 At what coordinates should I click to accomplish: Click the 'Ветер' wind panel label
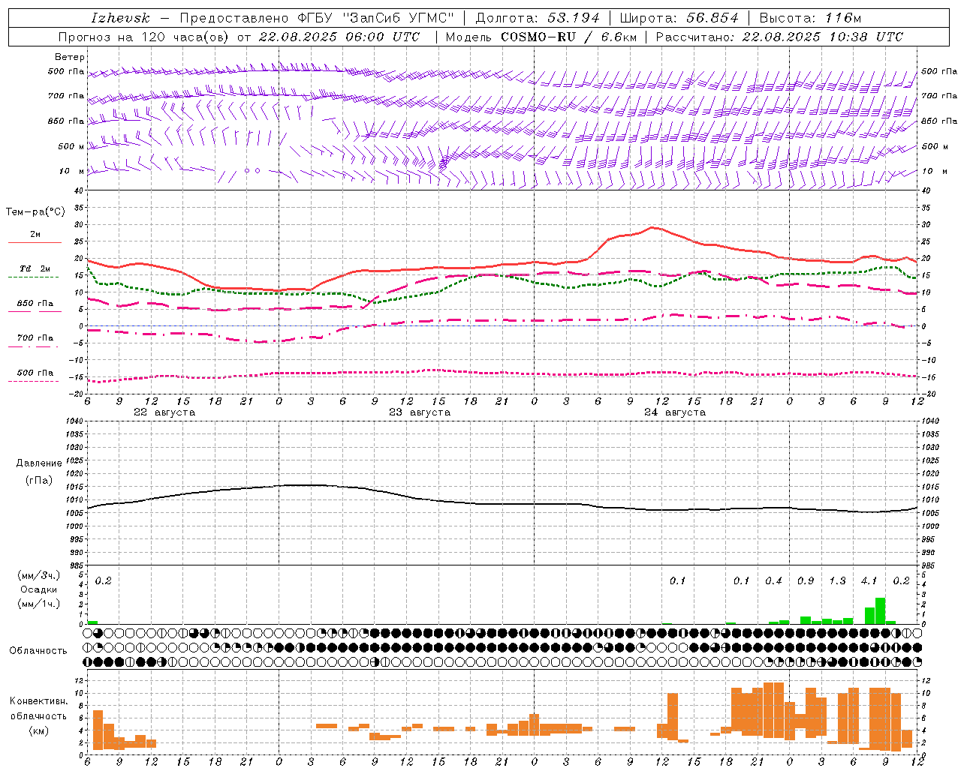(69, 57)
